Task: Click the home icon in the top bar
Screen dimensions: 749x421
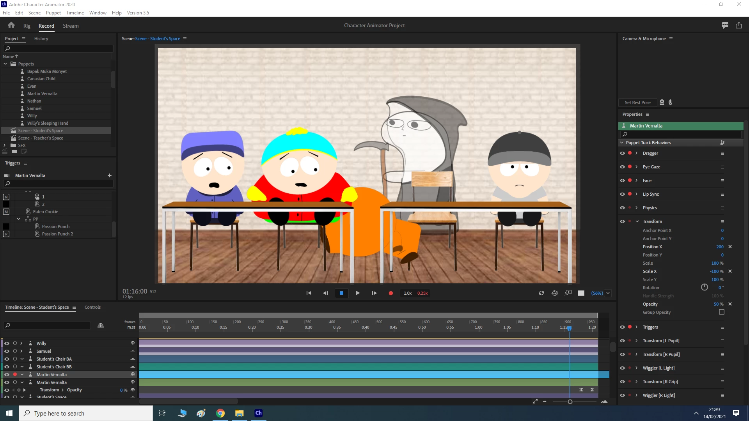Action: pyautogui.click(x=11, y=25)
